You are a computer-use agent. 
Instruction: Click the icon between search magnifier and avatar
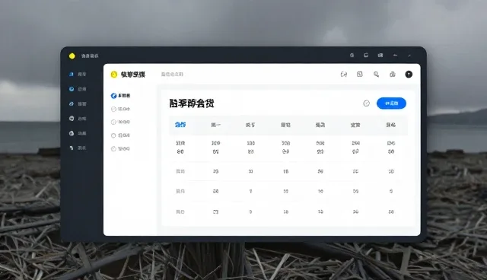(393, 75)
